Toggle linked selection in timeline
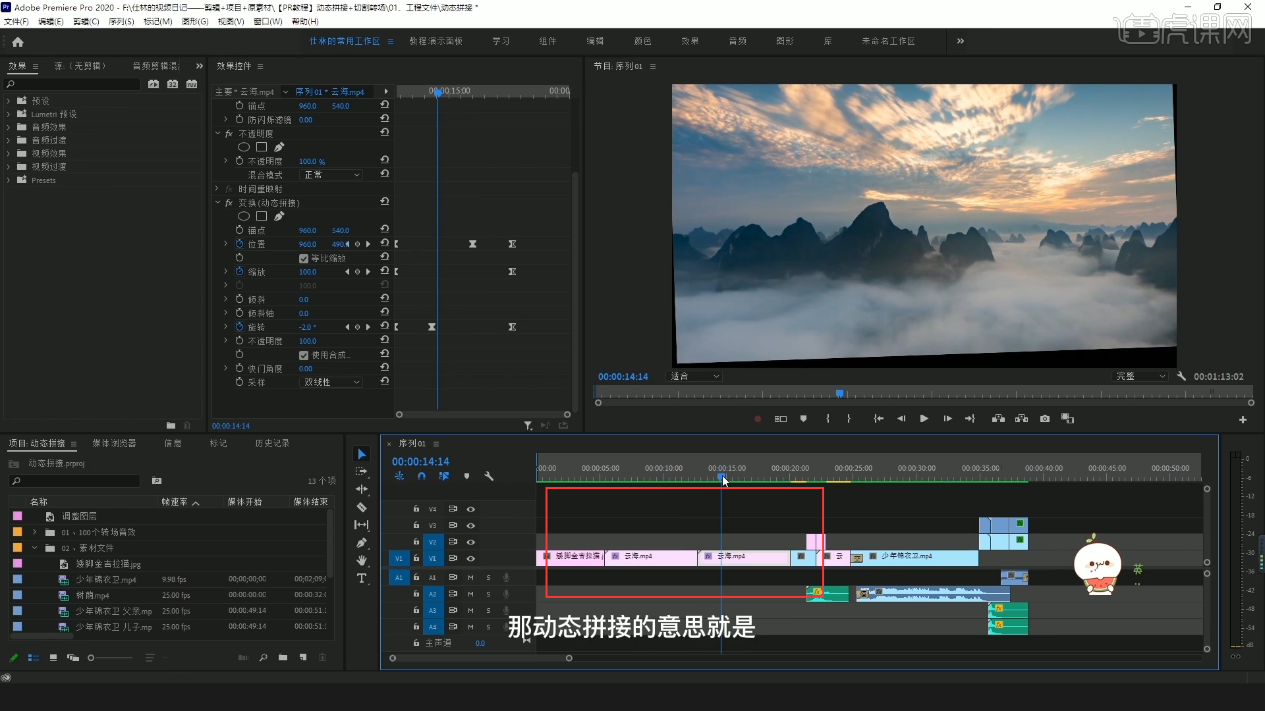 444,476
